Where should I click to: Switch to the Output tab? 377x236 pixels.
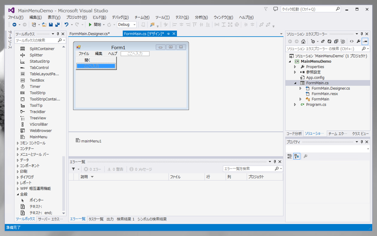tap(110, 219)
